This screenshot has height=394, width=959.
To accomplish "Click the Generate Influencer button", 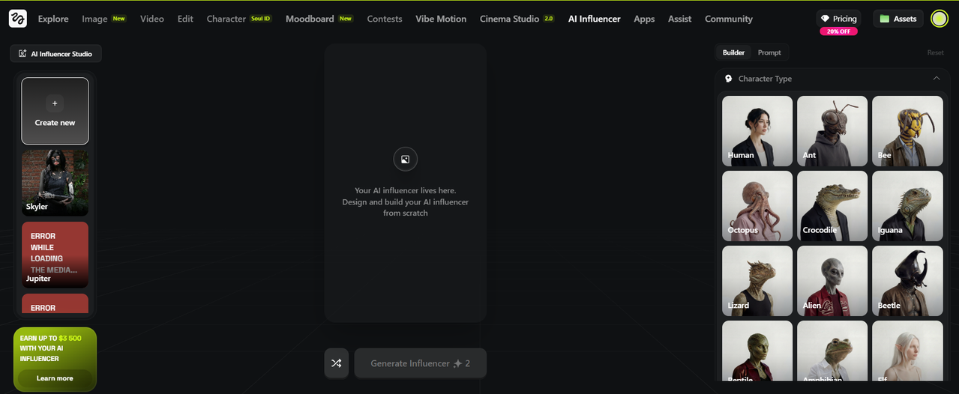I will (421, 363).
